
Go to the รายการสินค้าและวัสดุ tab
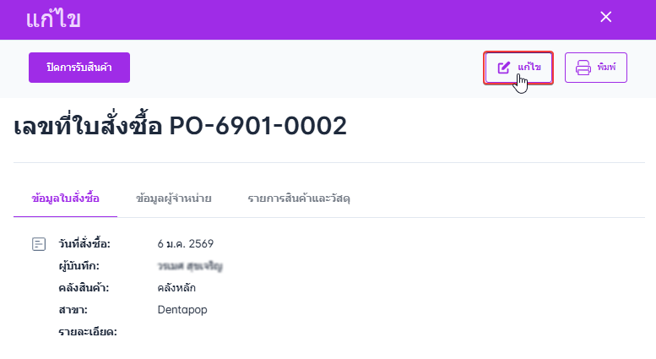click(x=299, y=199)
